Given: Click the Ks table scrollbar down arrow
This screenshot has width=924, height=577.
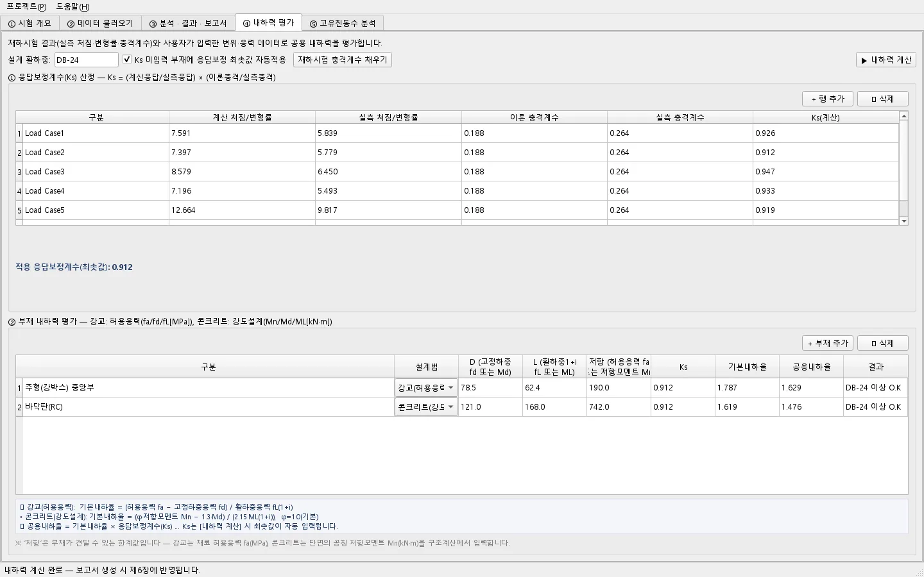Looking at the screenshot, I should click(x=903, y=221).
